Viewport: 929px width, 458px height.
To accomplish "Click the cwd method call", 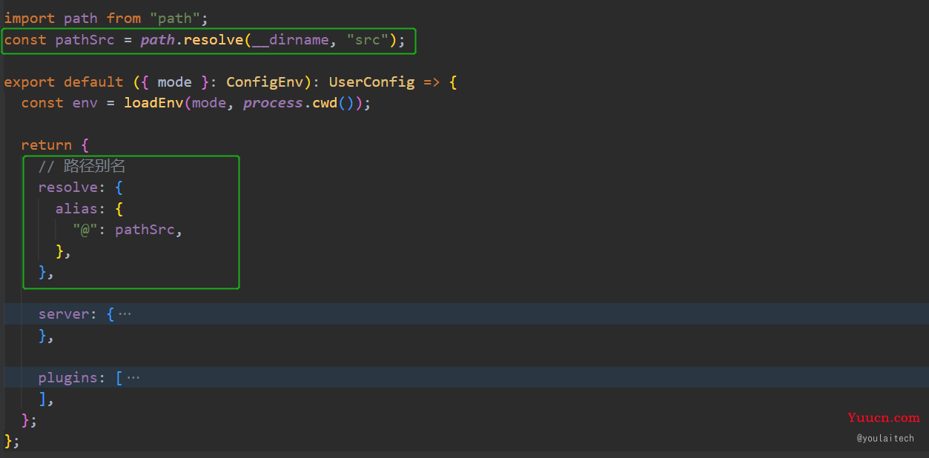I will 325,103.
